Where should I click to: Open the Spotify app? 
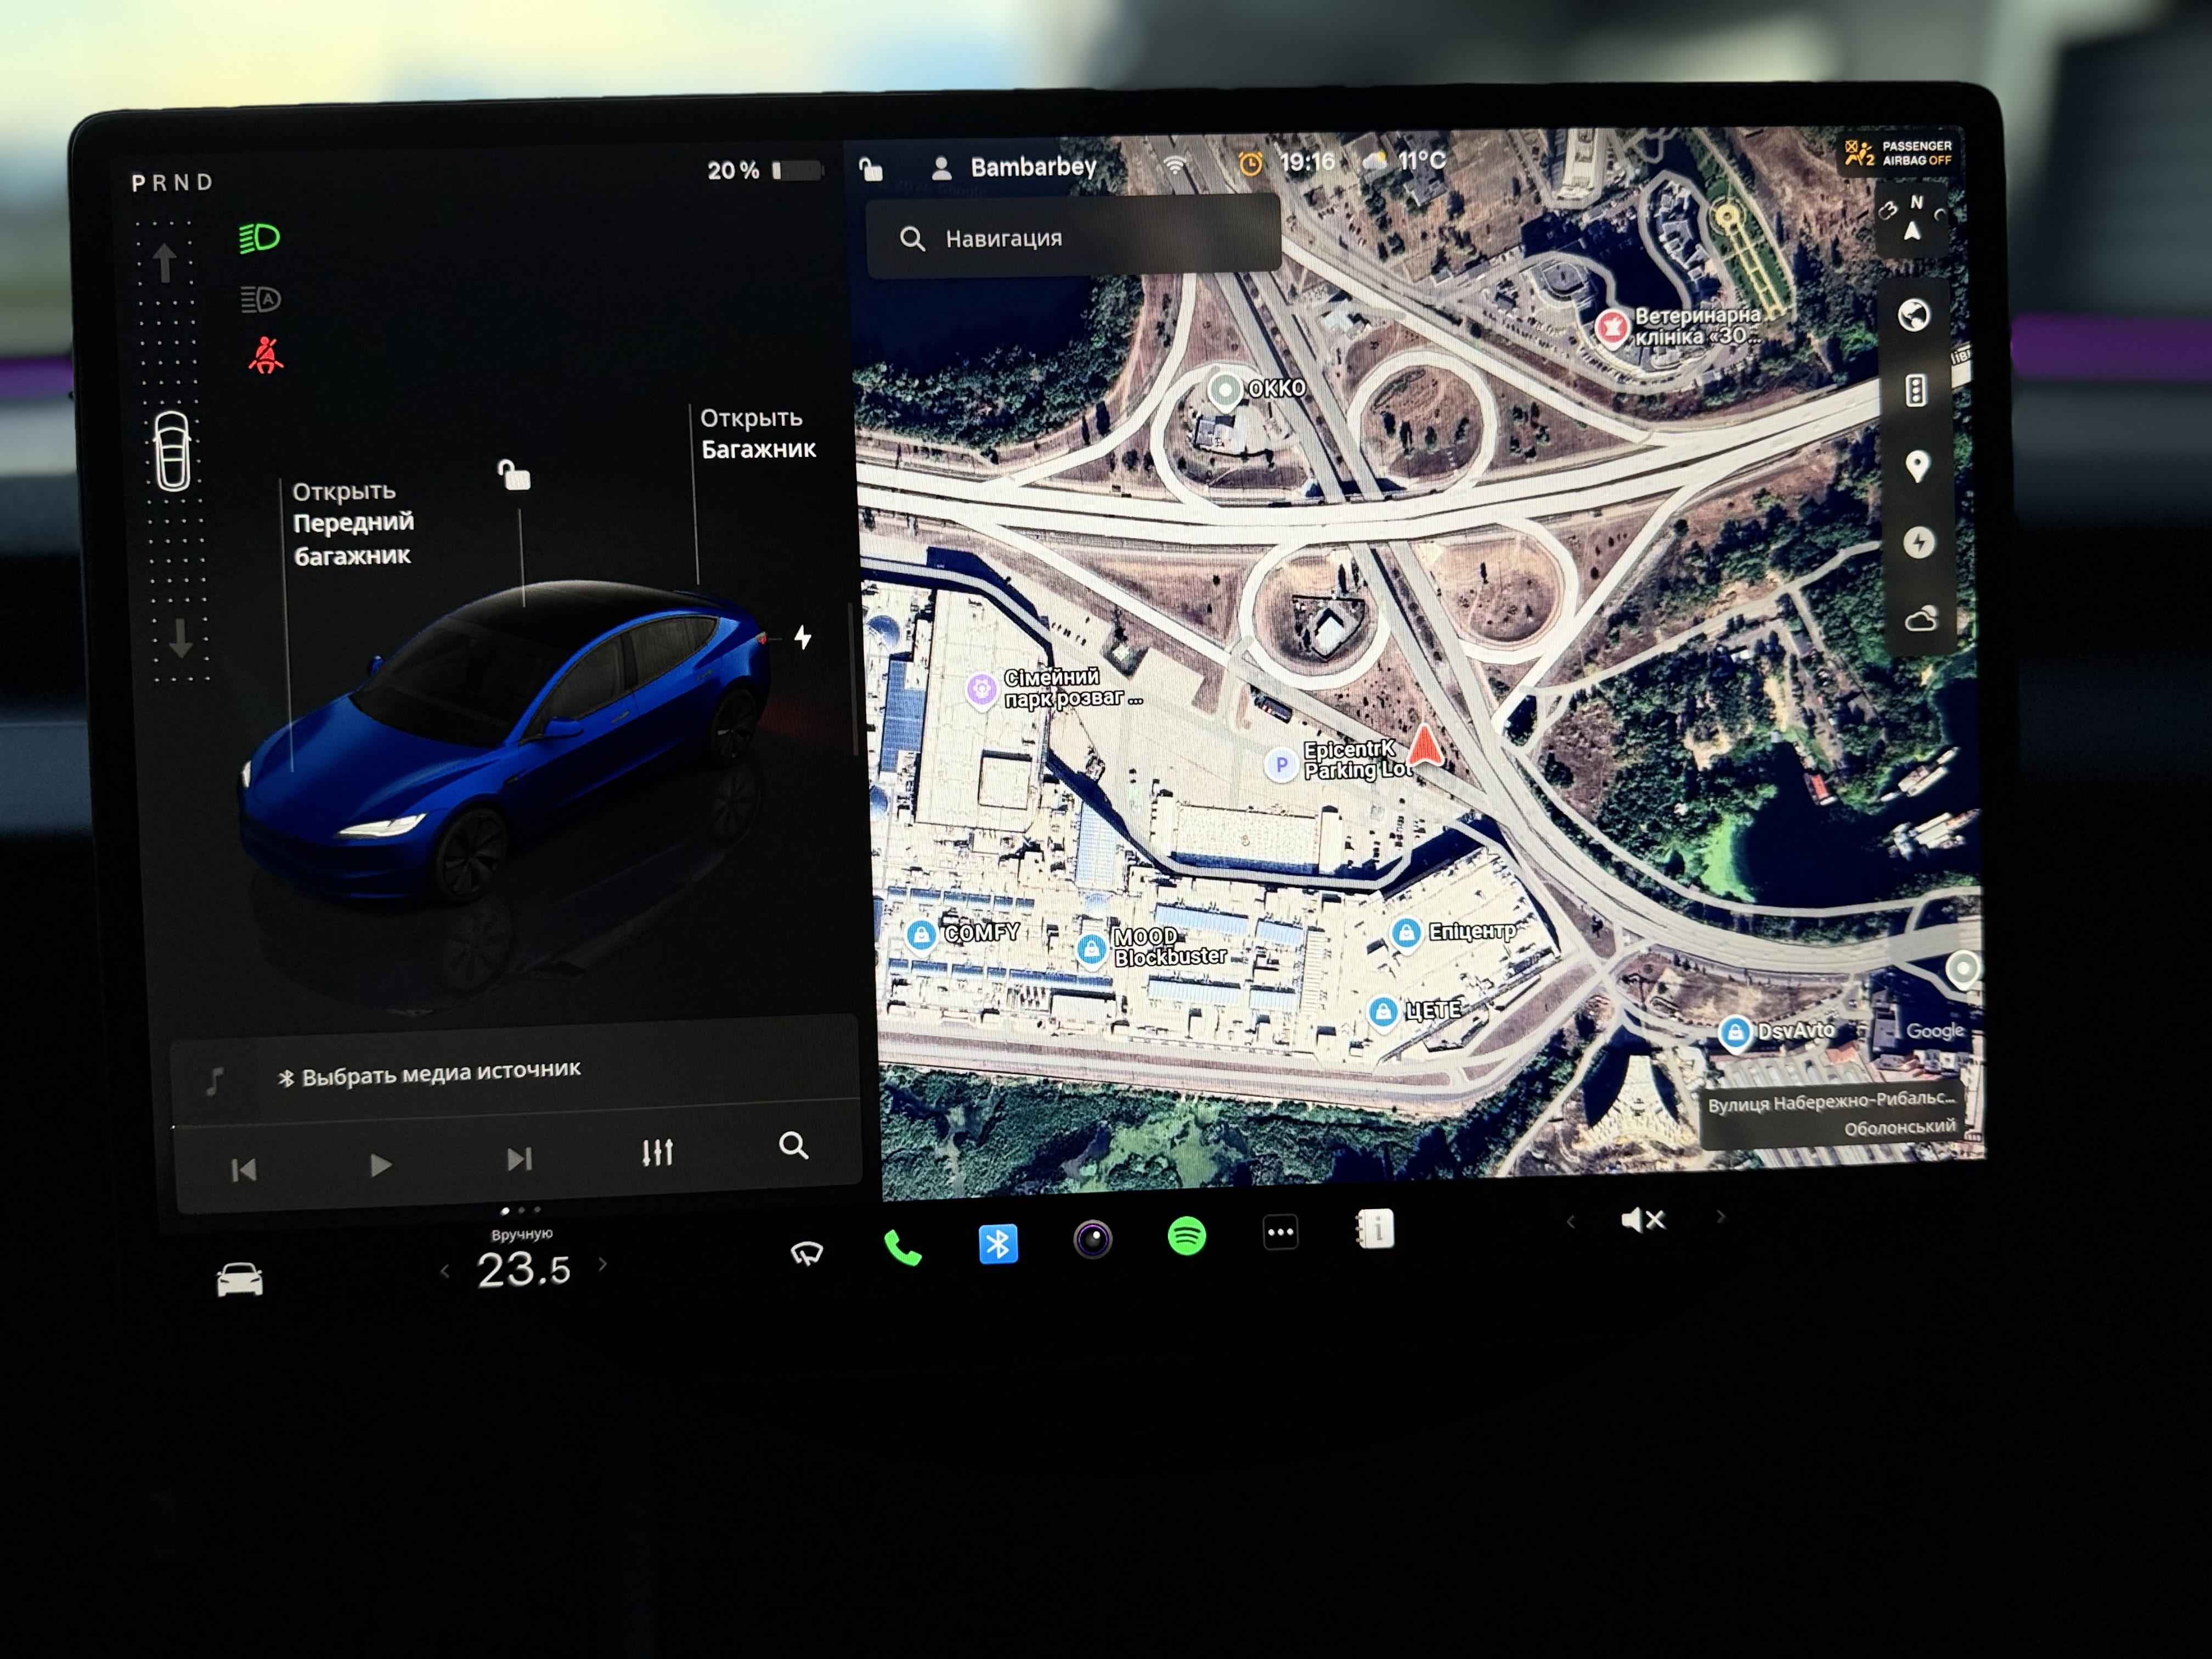1186,1236
